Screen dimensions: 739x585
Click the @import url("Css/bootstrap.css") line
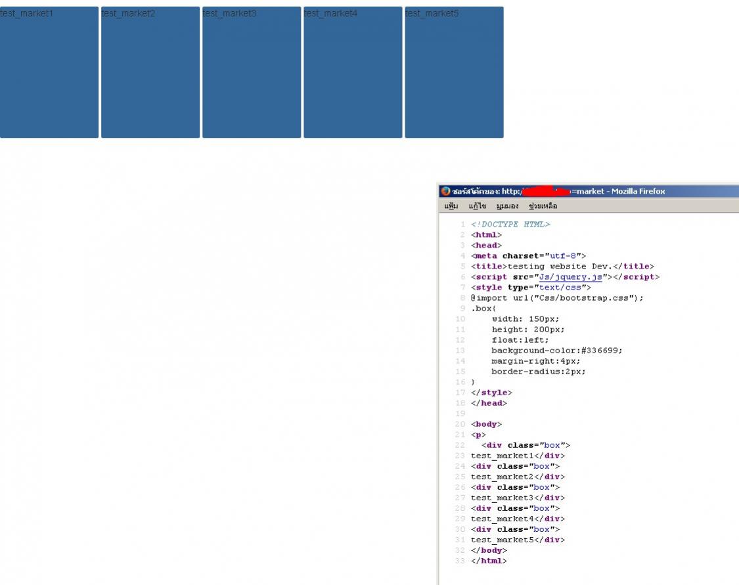point(557,297)
